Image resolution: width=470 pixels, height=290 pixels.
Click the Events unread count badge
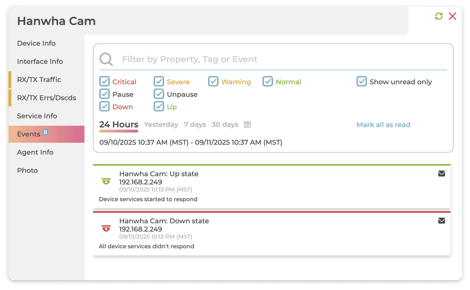point(45,132)
